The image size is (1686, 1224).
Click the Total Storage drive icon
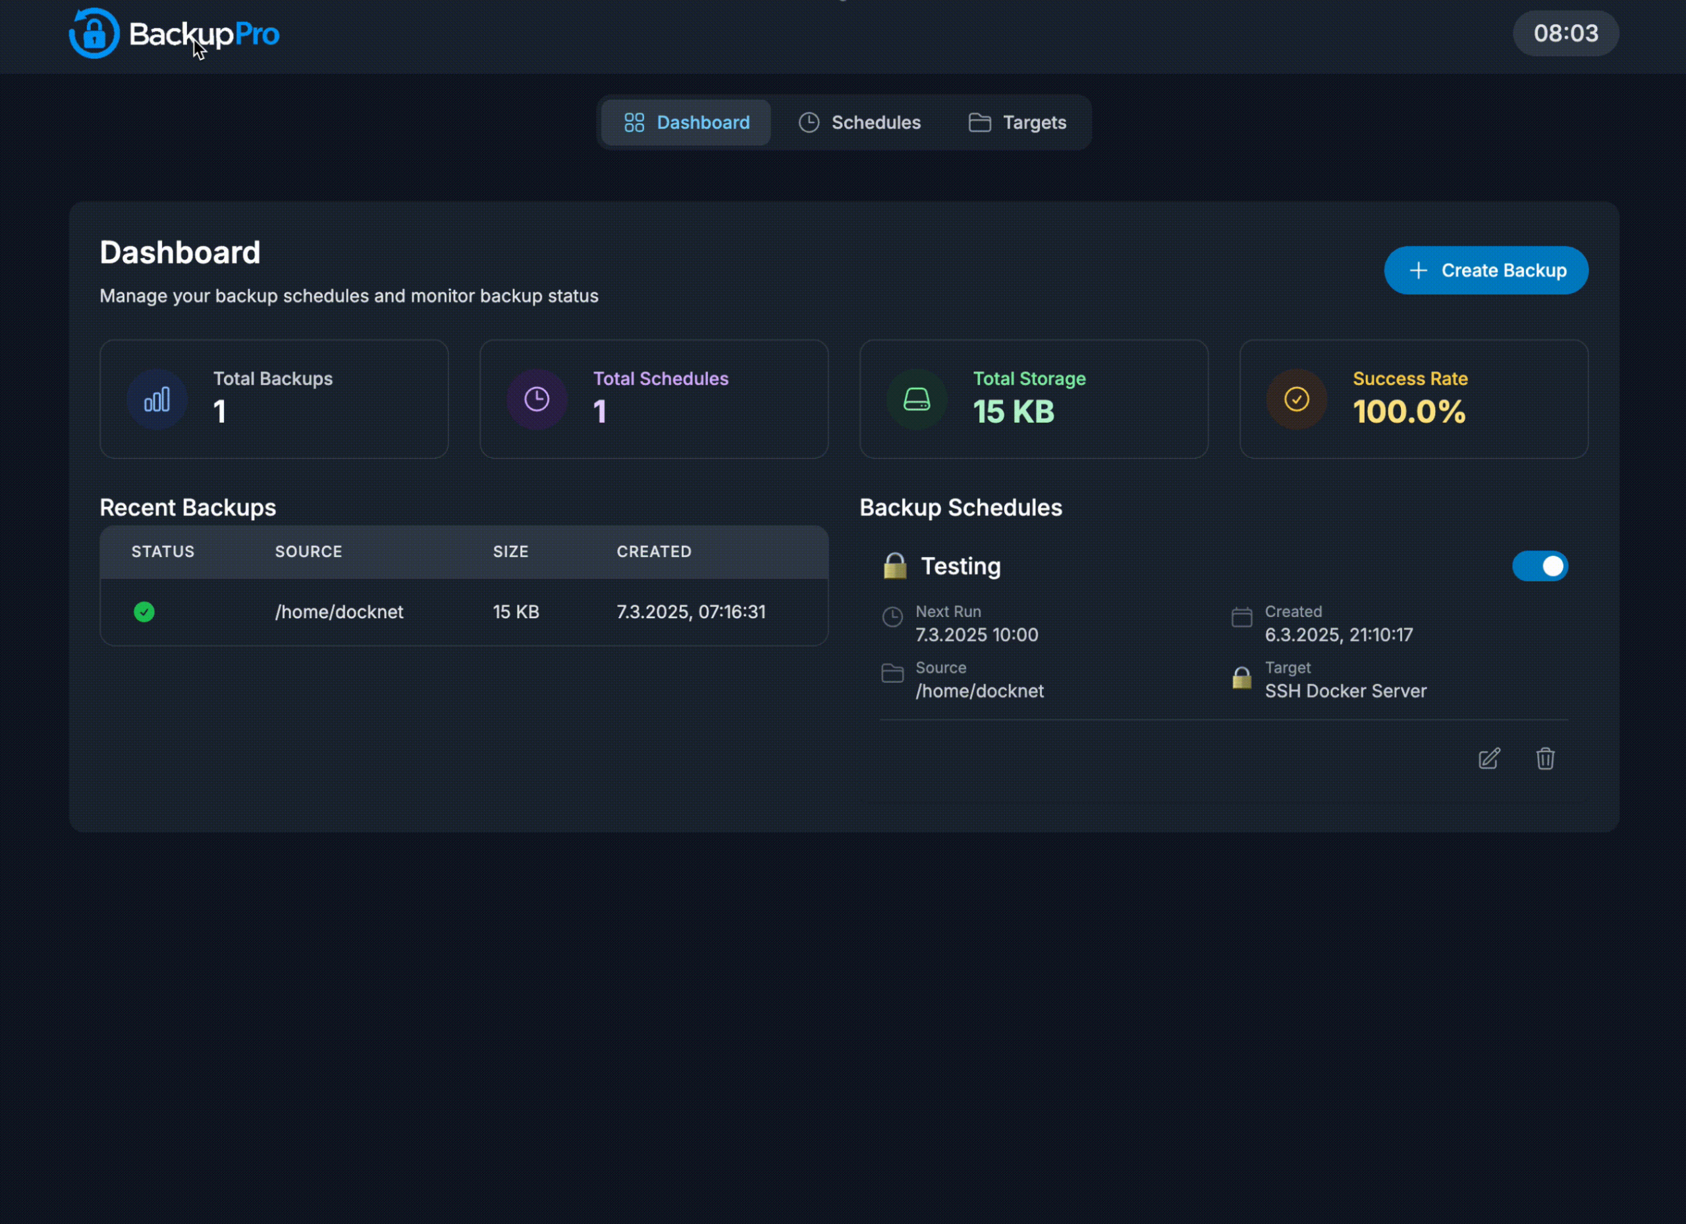tap(917, 400)
